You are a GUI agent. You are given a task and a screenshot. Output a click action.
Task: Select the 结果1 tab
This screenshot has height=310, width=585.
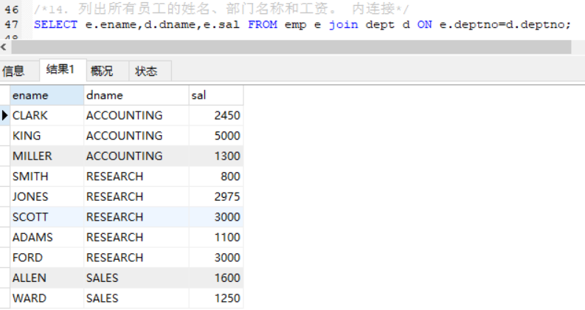(x=60, y=70)
